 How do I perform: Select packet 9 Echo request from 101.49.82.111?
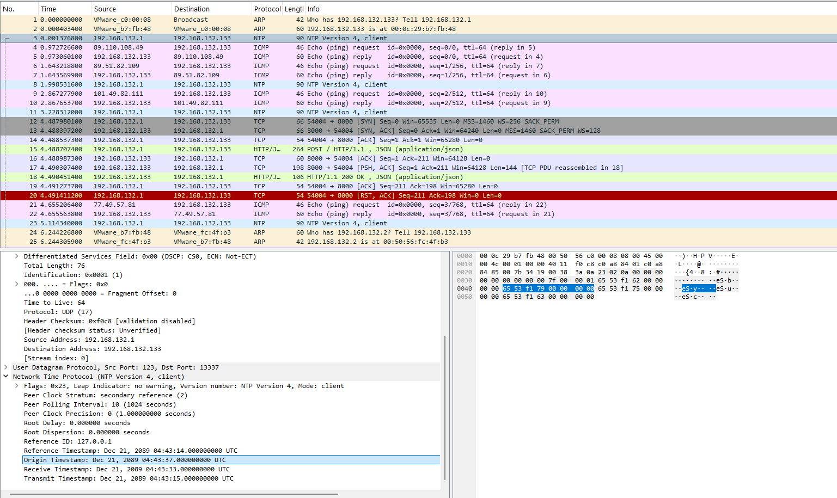[x=418, y=94]
